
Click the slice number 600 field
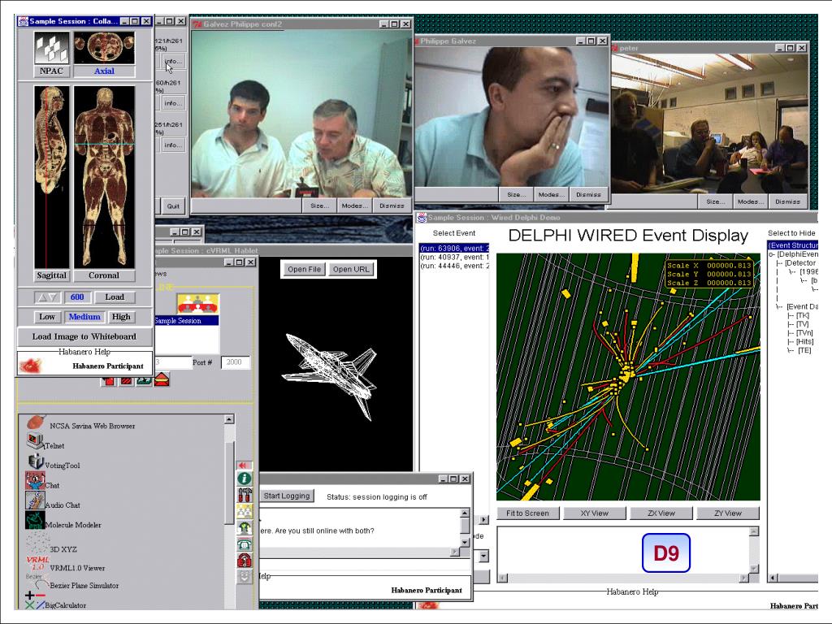coord(77,297)
